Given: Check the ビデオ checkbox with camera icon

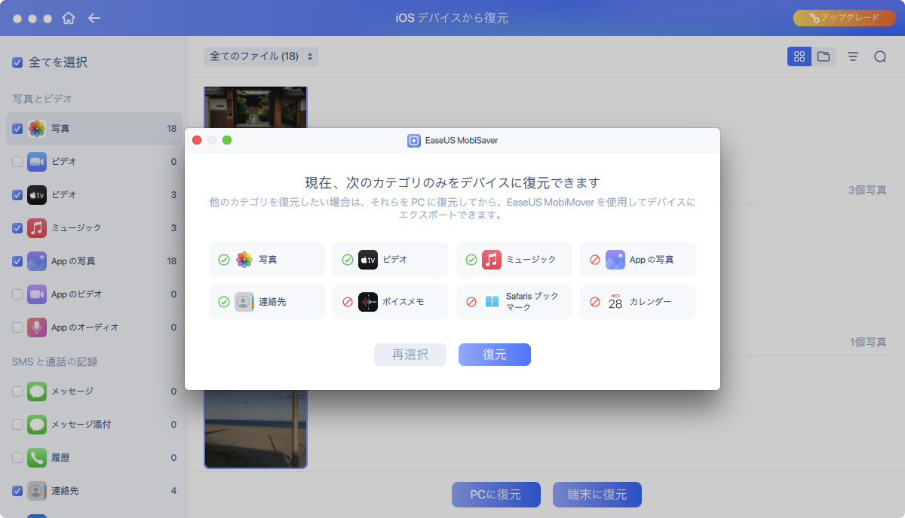Looking at the screenshot, I should [x=17, y=162].
